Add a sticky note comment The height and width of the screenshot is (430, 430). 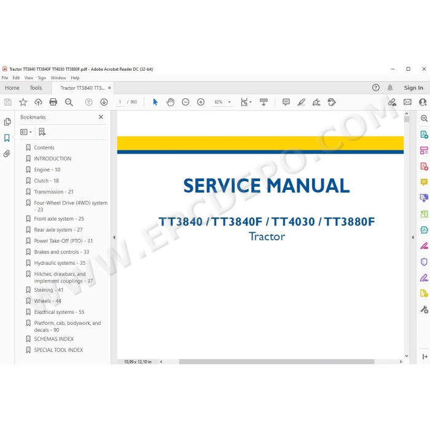pos(286,103)
